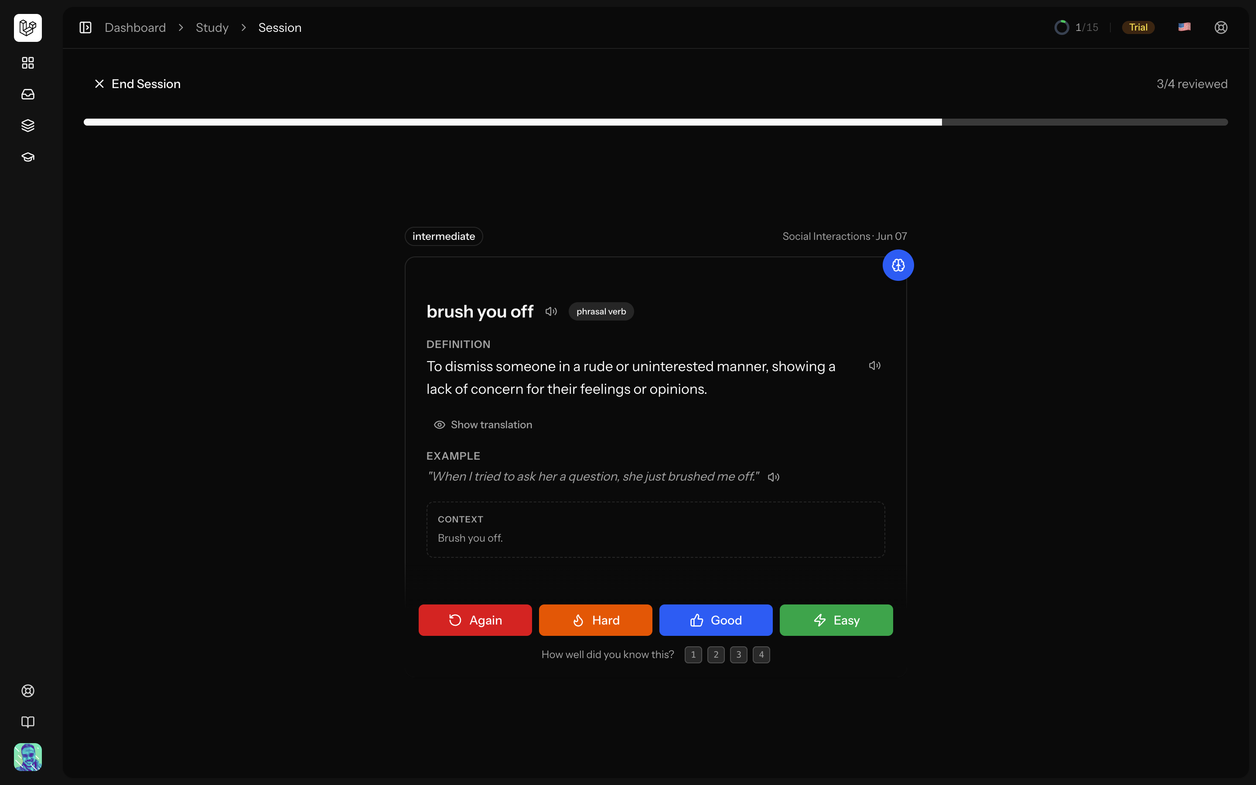The height and width of the screenshot is (785, 1256).
Task: Open the sidebar lifebuoy support icon
Action: point(28,690)
